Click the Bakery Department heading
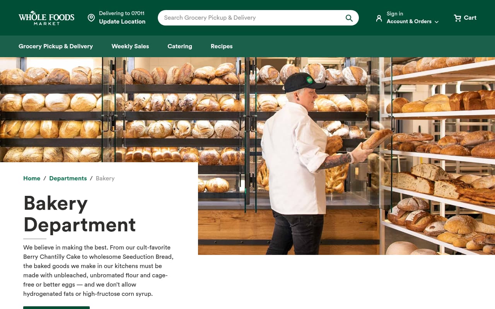Image resolution: width=495 pixels, height=309 pixels. pyautogui.click(x=80, y=214)
